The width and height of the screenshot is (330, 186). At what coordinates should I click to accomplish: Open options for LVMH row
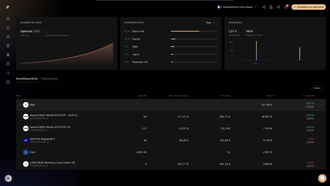click(x=321, y=164)
